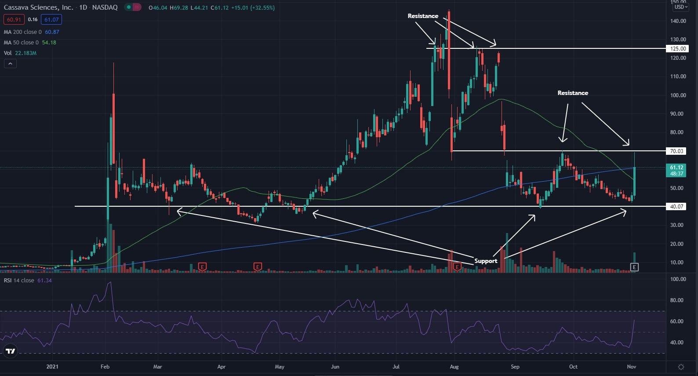
Task: Click the red sell price 60.91
Action: 14,19
